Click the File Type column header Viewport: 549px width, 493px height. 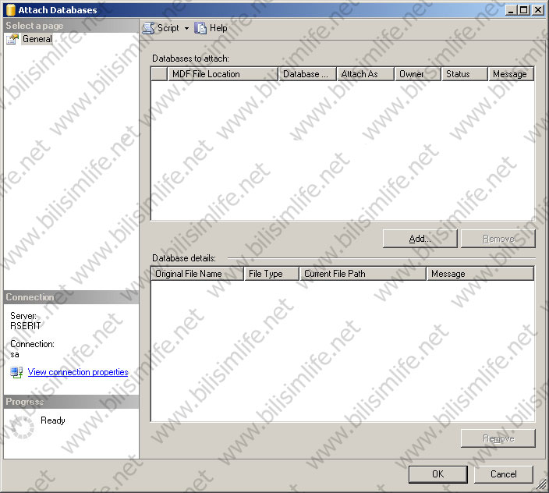point(271,274)
